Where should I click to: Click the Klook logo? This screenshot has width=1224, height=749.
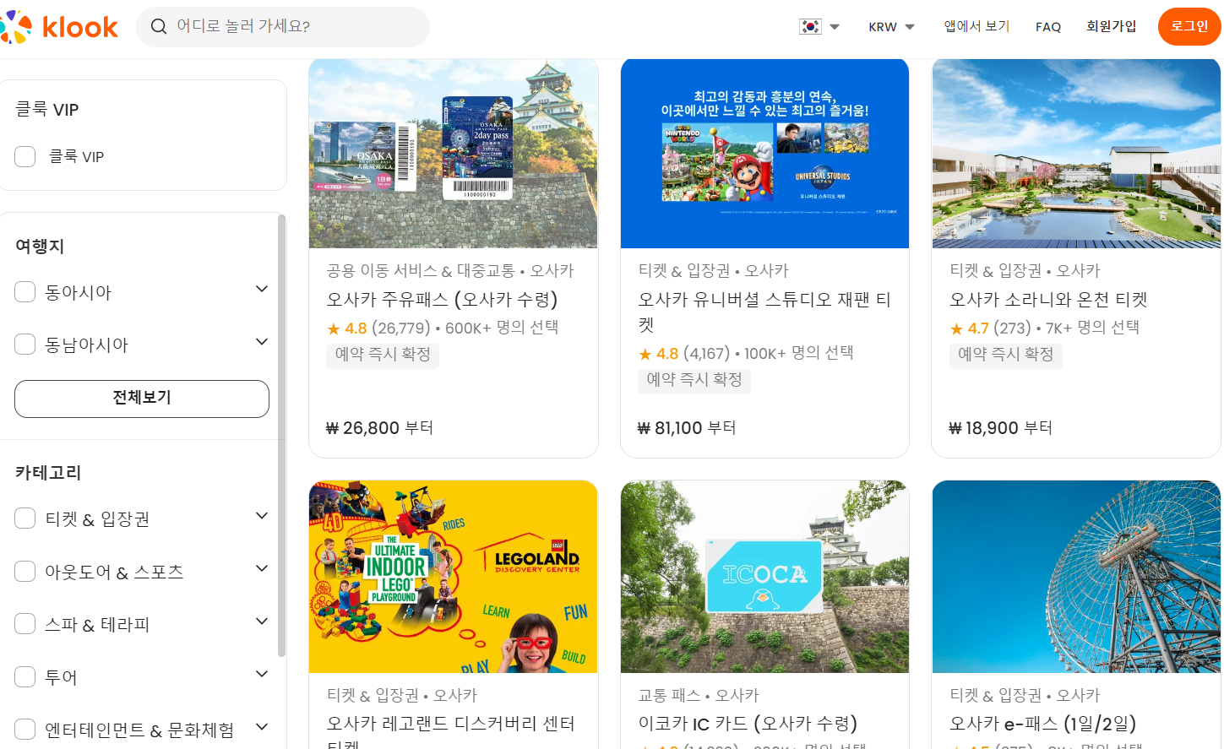[59, 27]
